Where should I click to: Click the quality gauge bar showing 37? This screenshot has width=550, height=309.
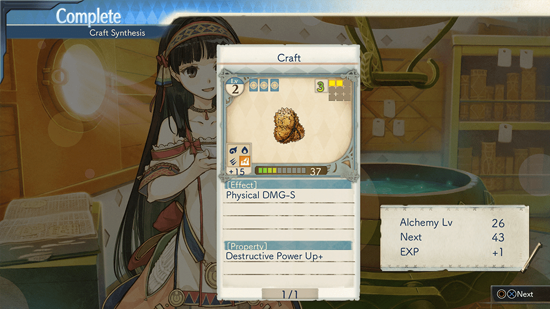click(x=291, y=171)
